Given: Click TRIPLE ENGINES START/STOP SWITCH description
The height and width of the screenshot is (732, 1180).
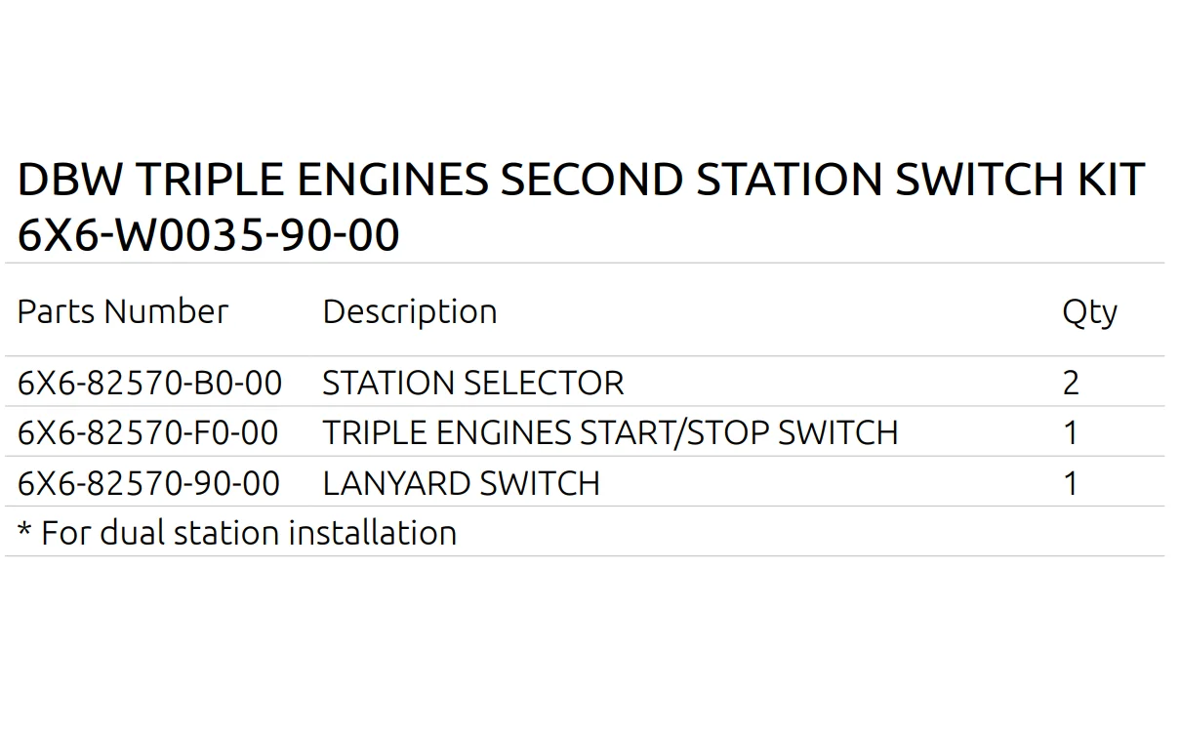Looking at the screenshot, I should [610, 432].
